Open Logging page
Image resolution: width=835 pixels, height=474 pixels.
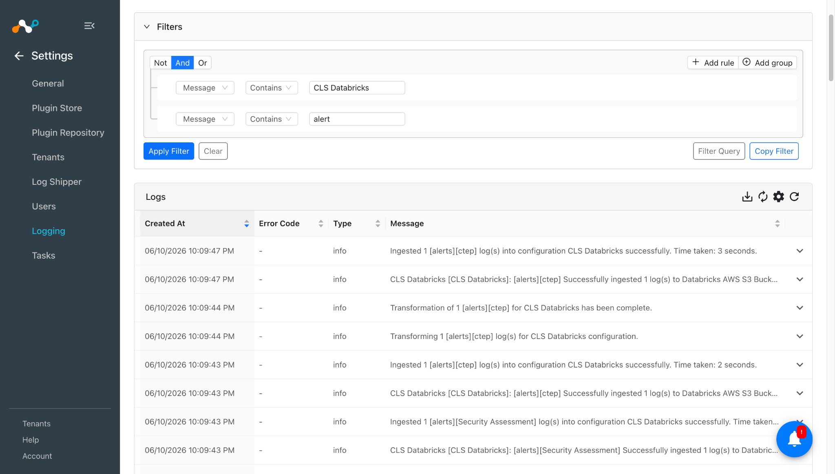click(49, 231)
